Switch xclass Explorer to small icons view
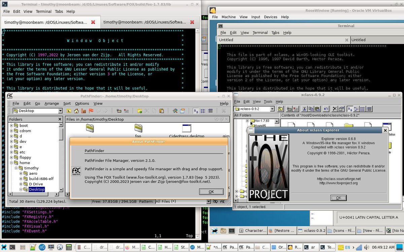 point(356,109)
